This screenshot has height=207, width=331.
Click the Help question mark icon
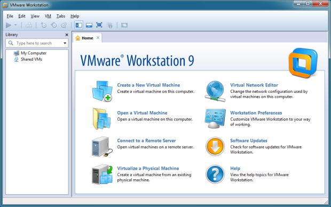tap(215, 174)
